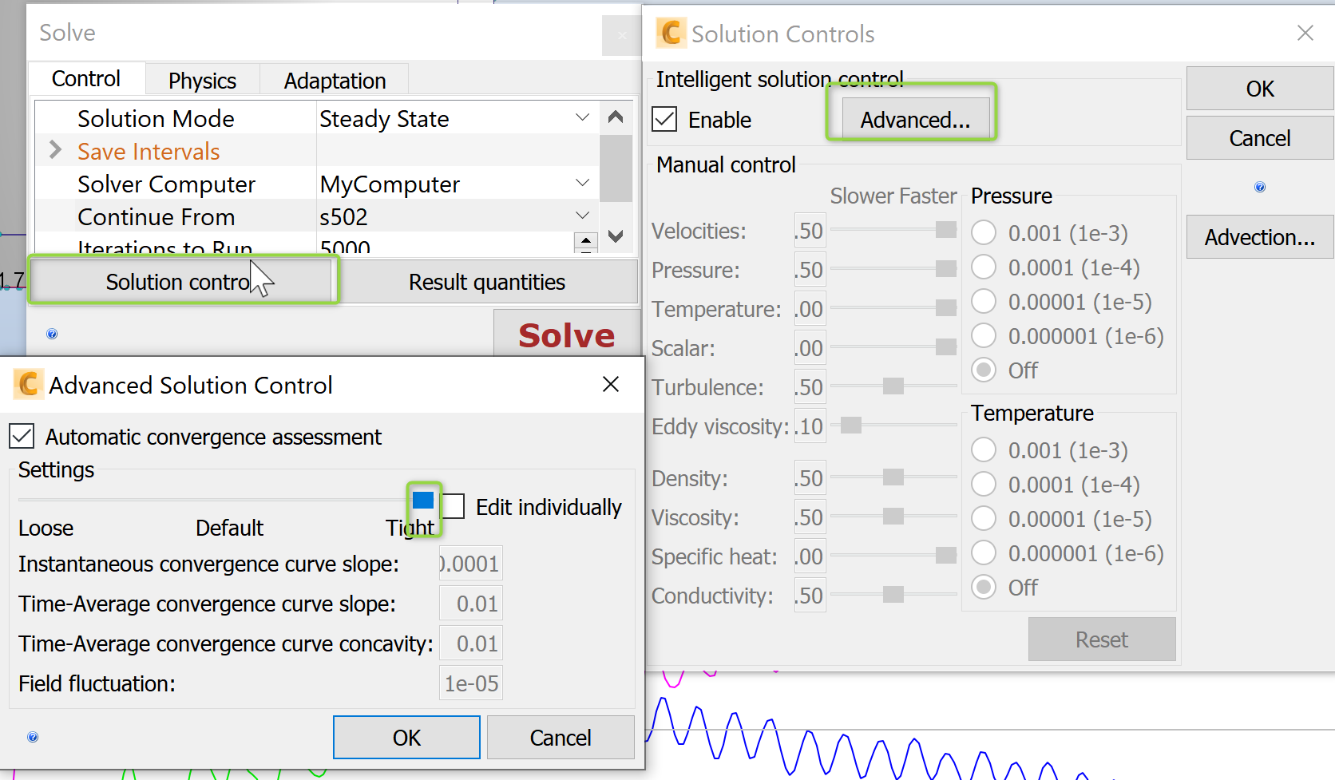Increment the Iterations to Run stepper
The height and width of the screenshot is (780, 1335).
pyautogui.click(x=586, y=240)
